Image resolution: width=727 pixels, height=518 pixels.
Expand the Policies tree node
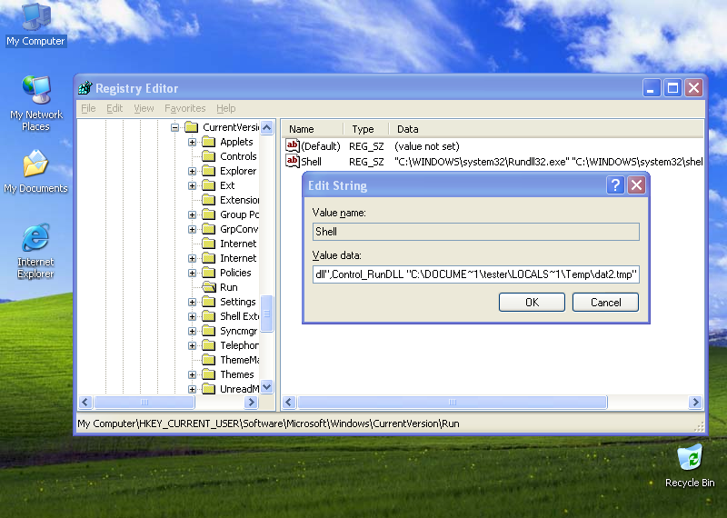point(192,273)
